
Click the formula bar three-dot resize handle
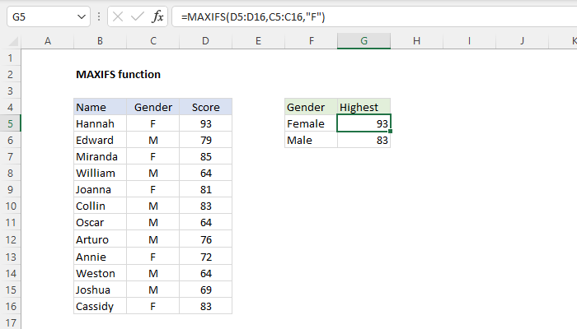99,16
